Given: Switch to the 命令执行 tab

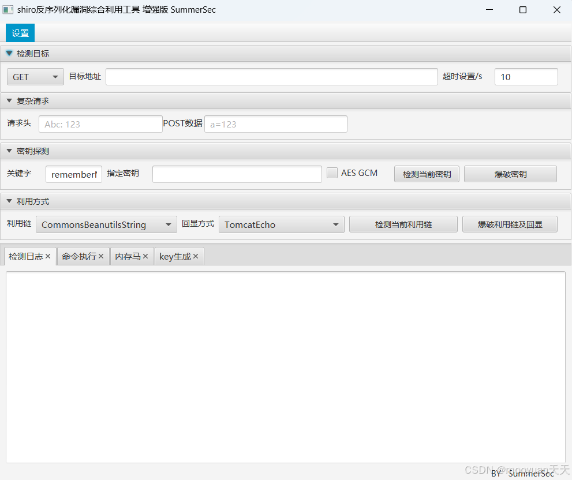Looking at the screenshot, I should tap(79, 256).
